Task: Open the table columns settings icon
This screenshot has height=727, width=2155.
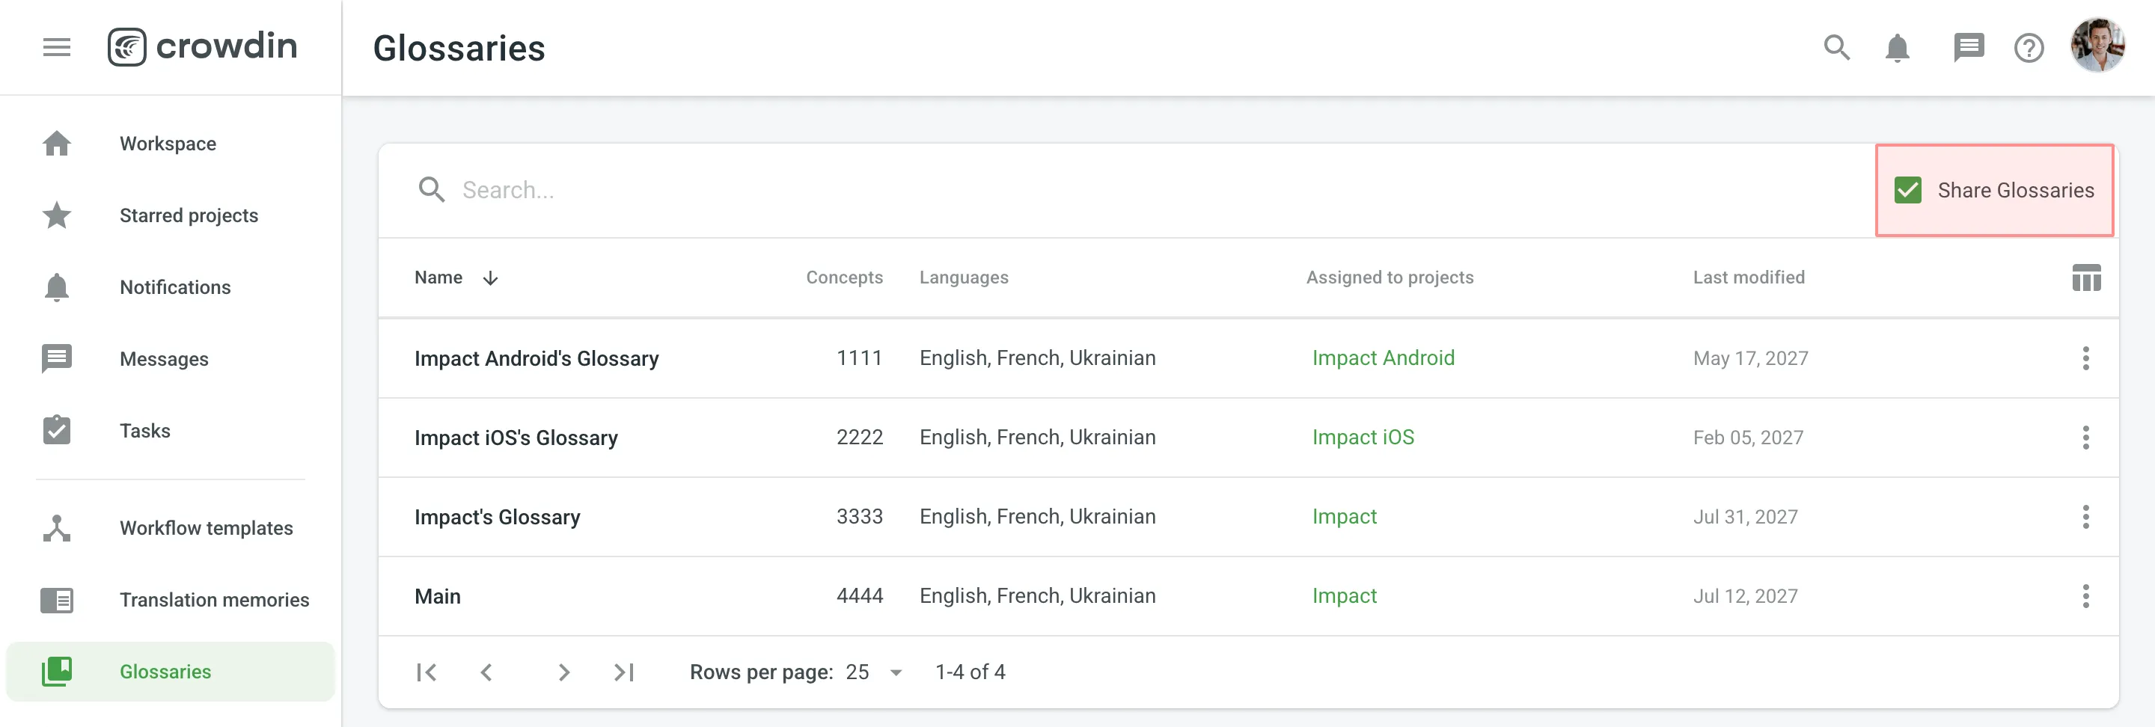Action: [x=2085, y=277]
